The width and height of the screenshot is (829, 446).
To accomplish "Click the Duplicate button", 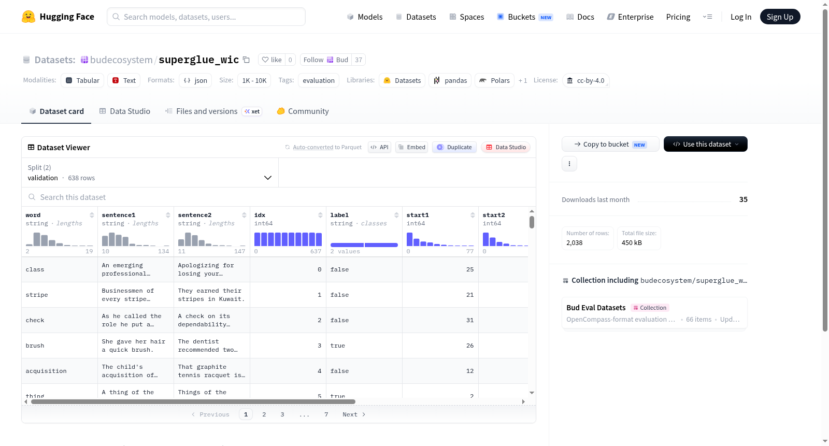I will coord(454,147).
